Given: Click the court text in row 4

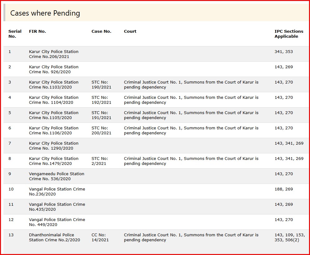Looking at the screenshot, I should coord(191,100).
